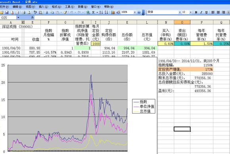This screenshot has width=230, height=154.
Task: Open the 数据 (Data) menu
Action: (x=82, y=7)
